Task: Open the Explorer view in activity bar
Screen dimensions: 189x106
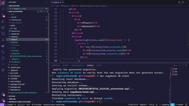Action: coord(3,3)
